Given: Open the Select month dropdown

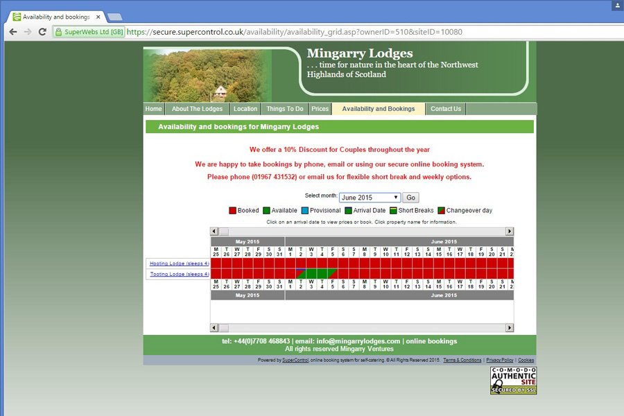Looking at the screenshot, I should [x=370, y=198].
